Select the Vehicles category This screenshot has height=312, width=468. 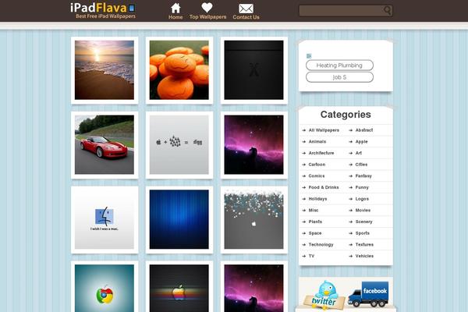pyautogui.click(x=364, y=256)
